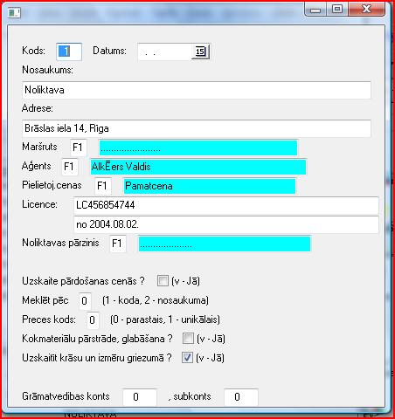395x419 pixels.
Task: Click the Nosaukums field containing Noliktava
Action: (197, 90)
